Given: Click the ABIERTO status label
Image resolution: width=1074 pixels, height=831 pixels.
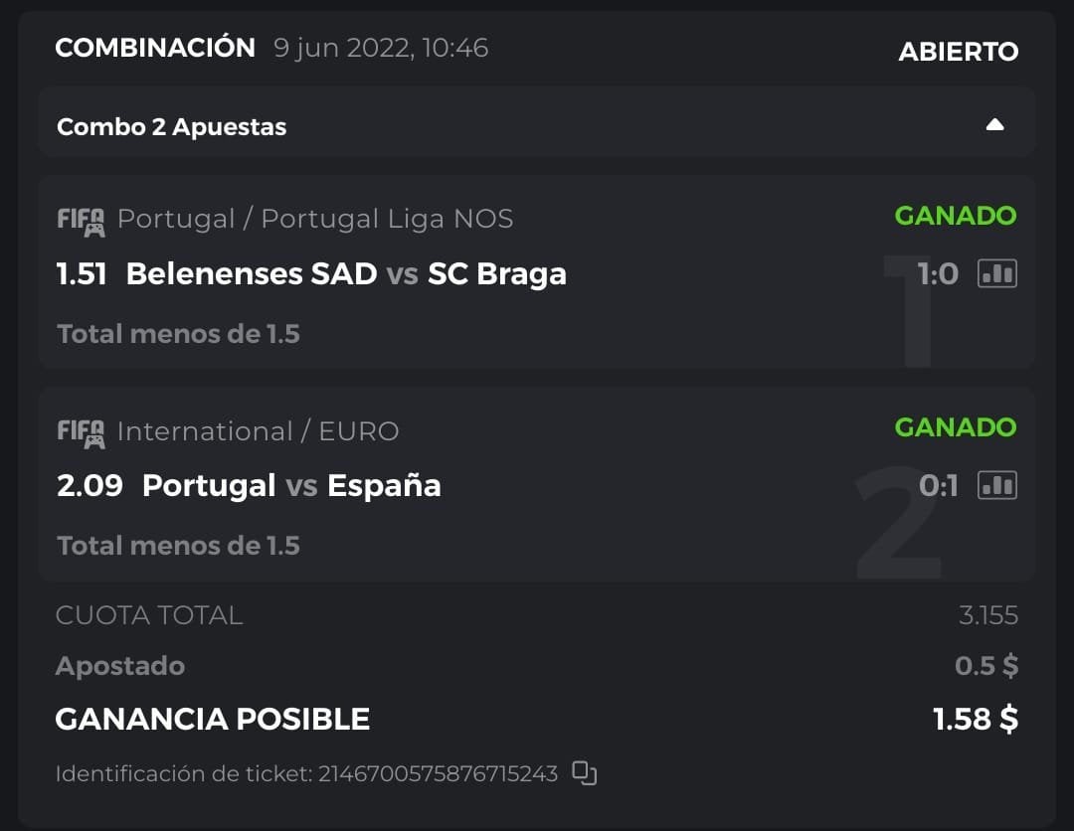Looking at the screenshot, I should tap(958, 52).
